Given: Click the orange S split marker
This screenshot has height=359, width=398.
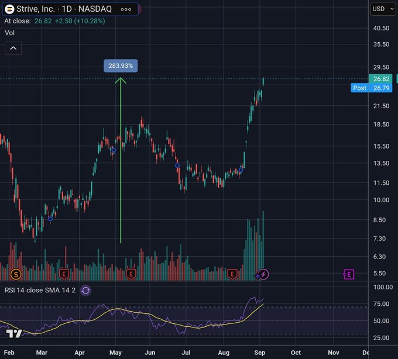Looking at the screenshot, I should (x=16, y=274).
